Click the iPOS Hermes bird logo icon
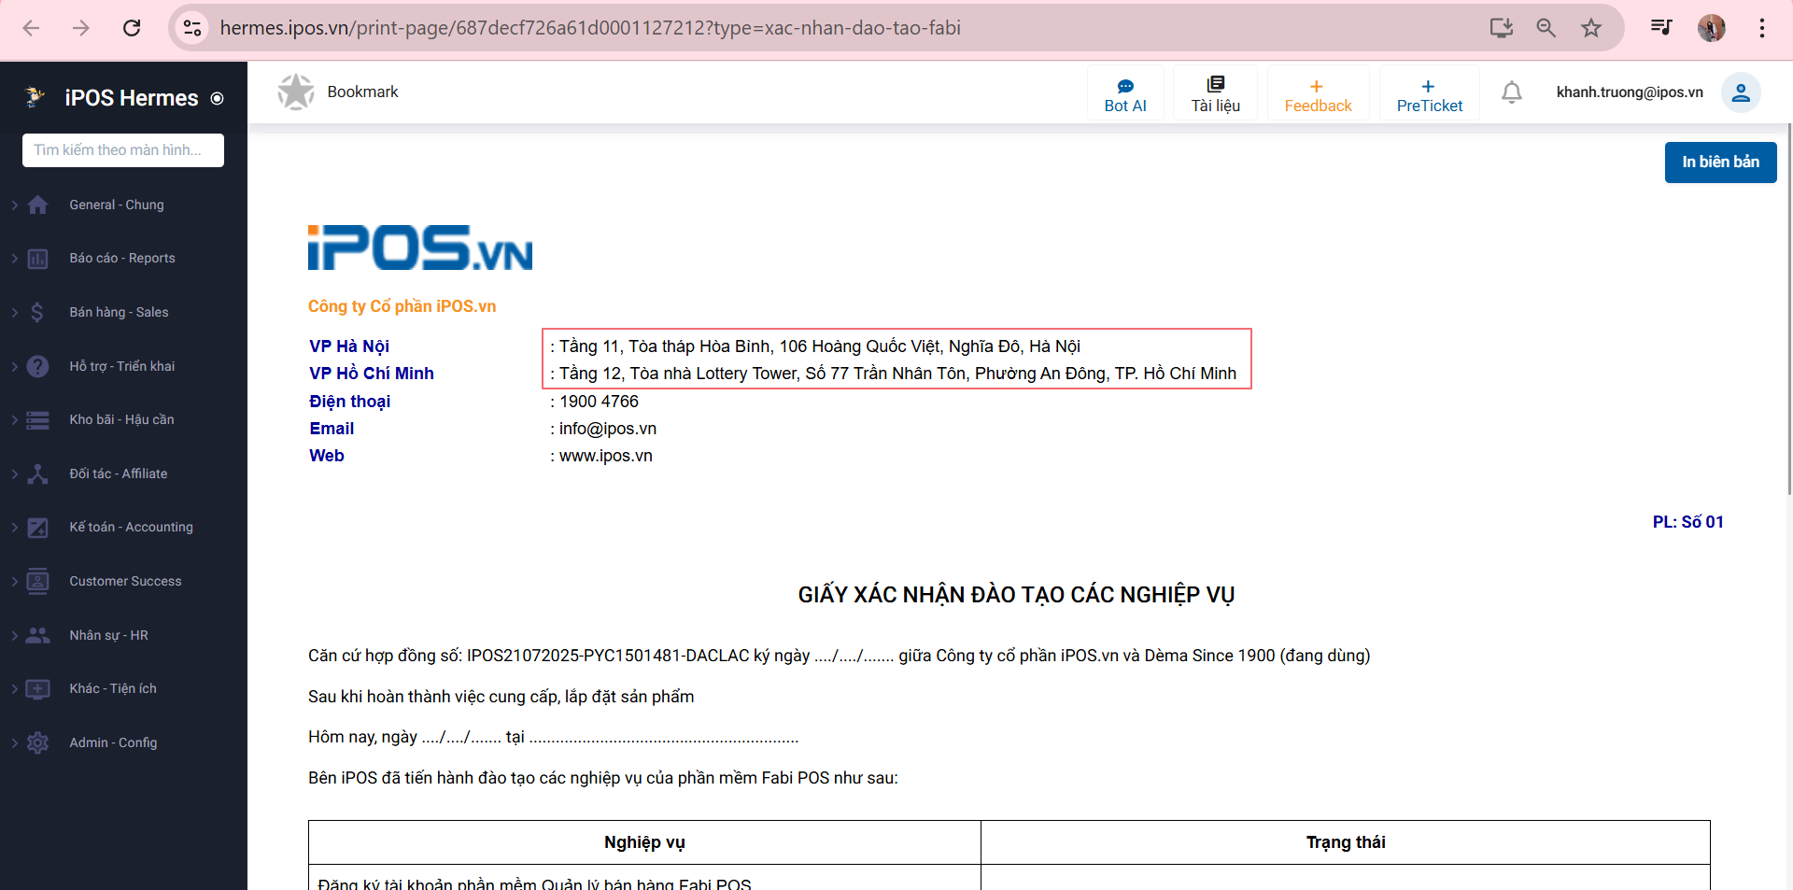Screen dimensions: 1793x890 pyautogui.click(x=35, y=97)
